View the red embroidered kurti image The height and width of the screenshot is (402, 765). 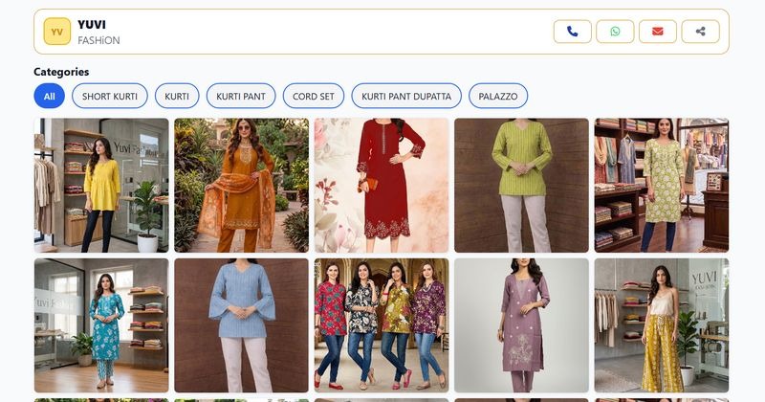[x=382, y=186]
